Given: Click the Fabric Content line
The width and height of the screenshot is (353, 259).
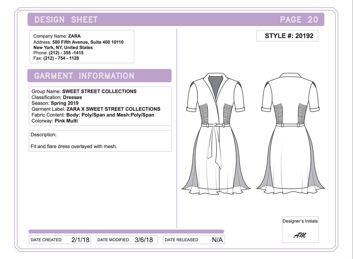Looking at the screenshot, I should pyautogui.click(x=93, y=115).
